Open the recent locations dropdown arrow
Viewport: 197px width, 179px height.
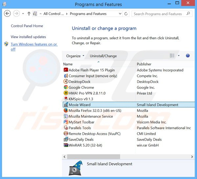[23, 13]
